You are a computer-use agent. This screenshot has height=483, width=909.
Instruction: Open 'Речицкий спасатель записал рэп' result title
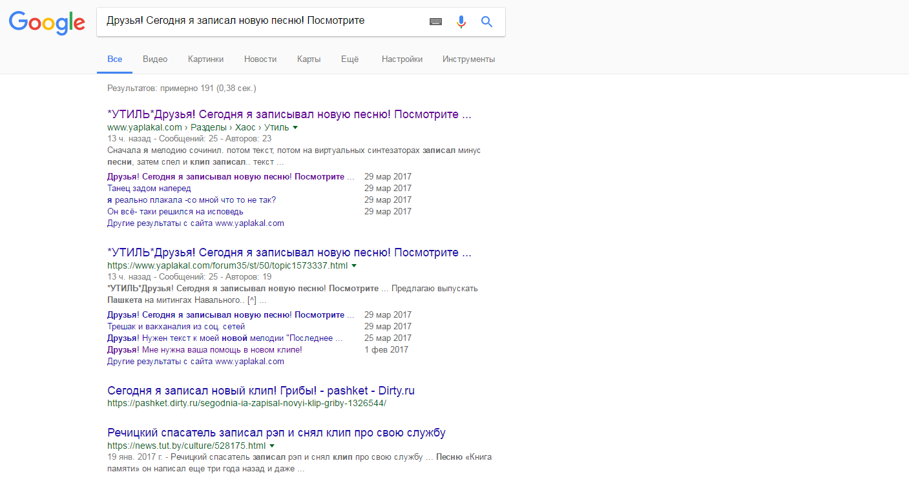277,433
